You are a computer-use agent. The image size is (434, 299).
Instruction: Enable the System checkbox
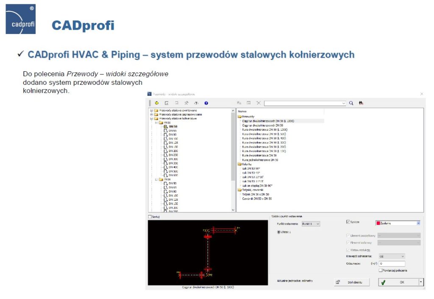coord(348,221)
